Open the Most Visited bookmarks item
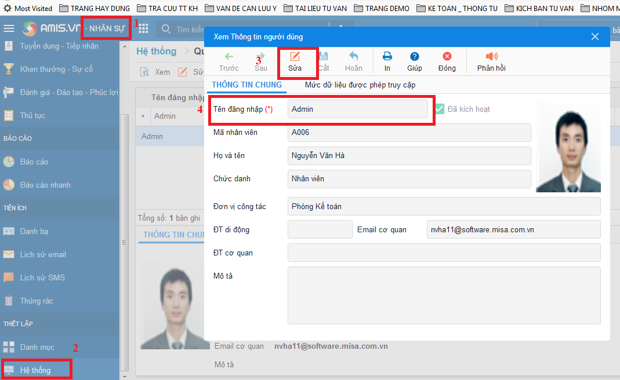The width and height of the screenshot is (620, 380). (x=28, y=8)
